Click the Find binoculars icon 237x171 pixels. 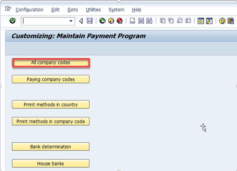click(141, 21)
